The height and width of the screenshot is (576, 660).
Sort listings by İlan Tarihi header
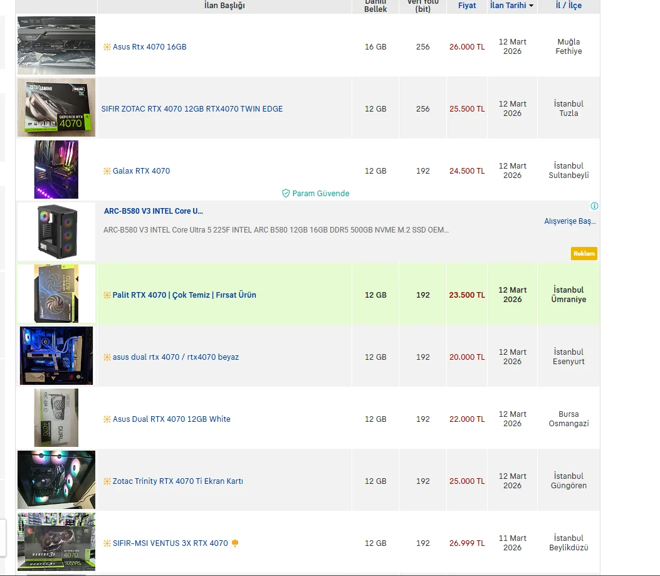(508, 6)
